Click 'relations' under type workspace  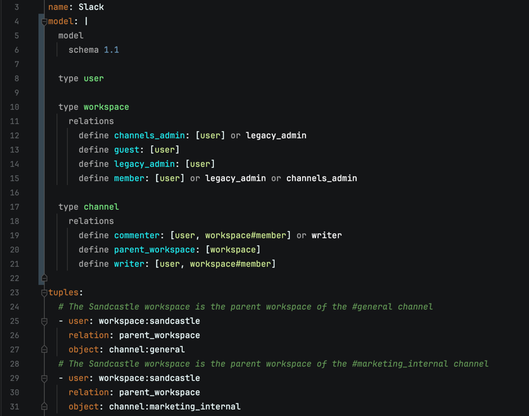[91, 121]
